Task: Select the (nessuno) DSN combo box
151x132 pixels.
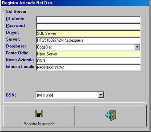Action: click(x=70, y=95)
